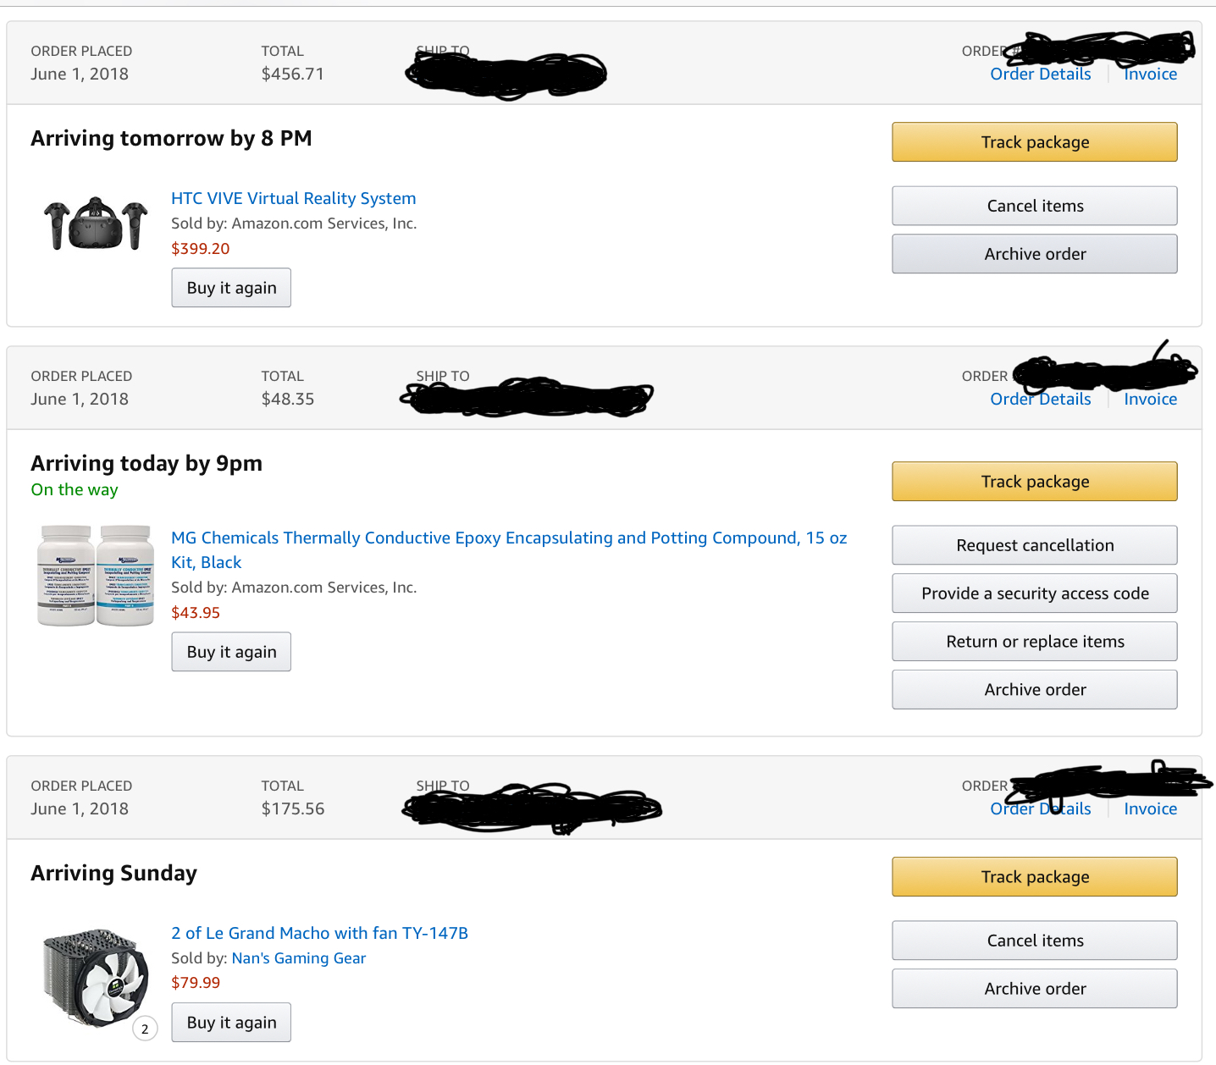Cancel items in the HTC VIVE order
This screenshot has height=1065, width=1216.
tap(1034, 206)
